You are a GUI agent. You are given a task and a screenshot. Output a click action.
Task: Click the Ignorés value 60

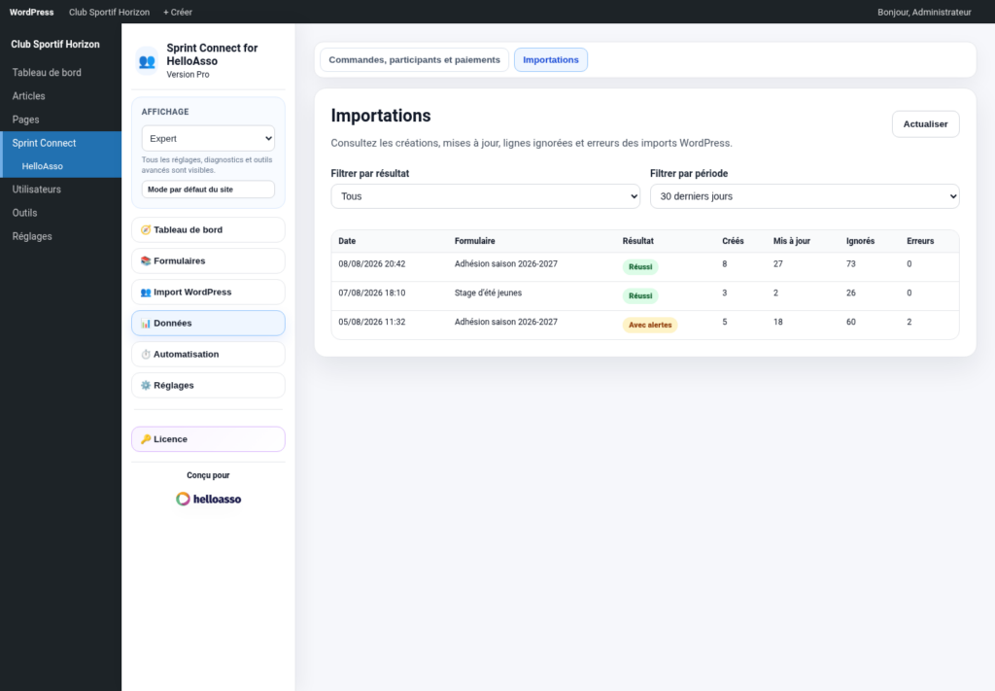click(x=851, y=323)
